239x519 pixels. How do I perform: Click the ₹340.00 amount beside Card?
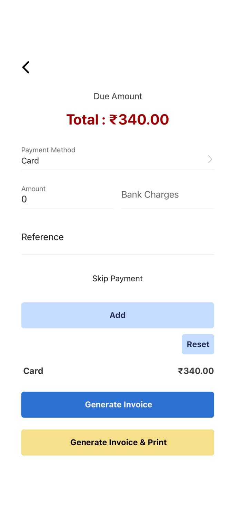click(196, 371)
